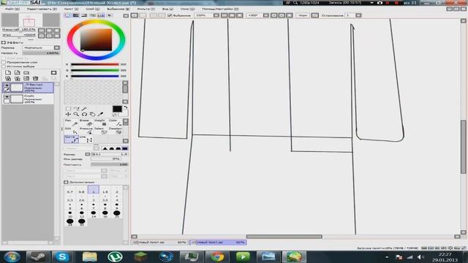Hide the Слой1 layer eye icon
Viewport: 468px width, 263px height.
(7, 96)
